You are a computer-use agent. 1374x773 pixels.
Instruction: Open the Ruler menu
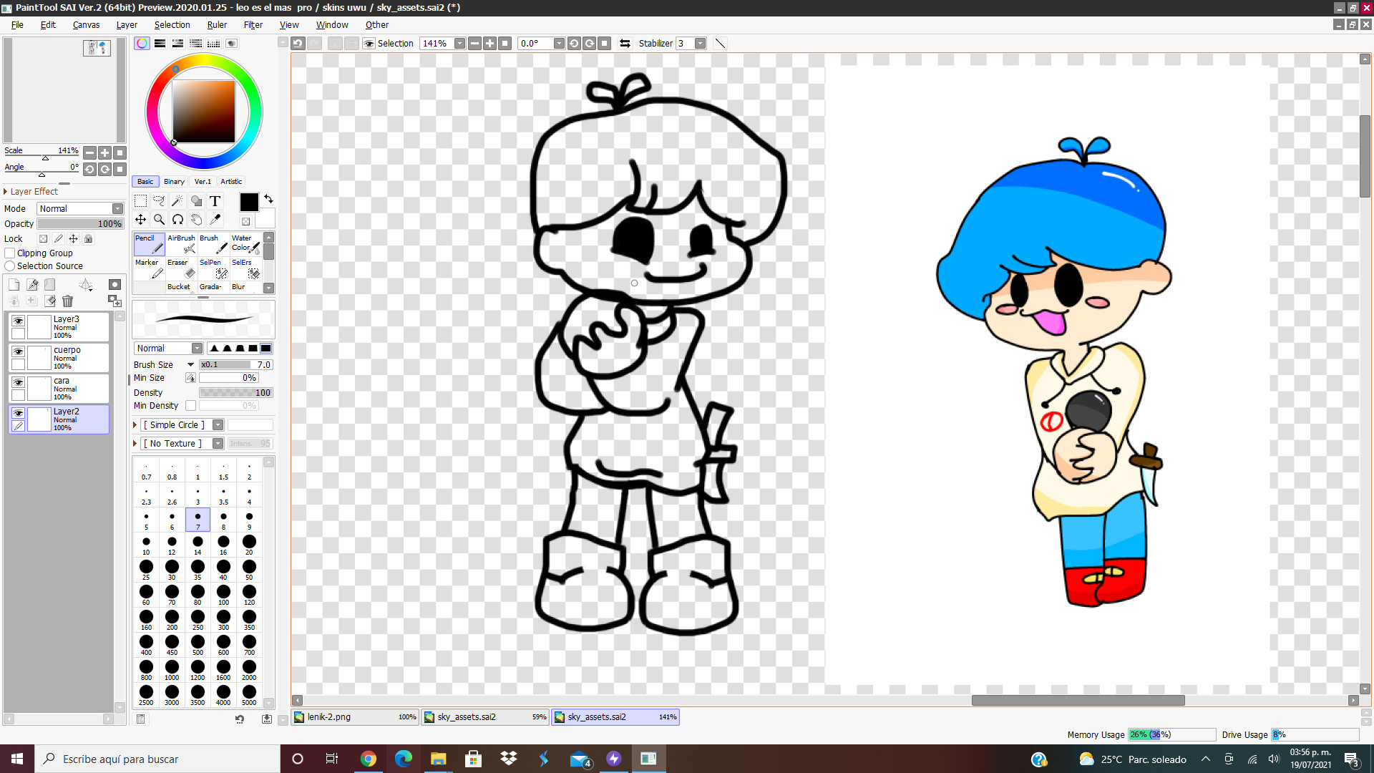217,25
